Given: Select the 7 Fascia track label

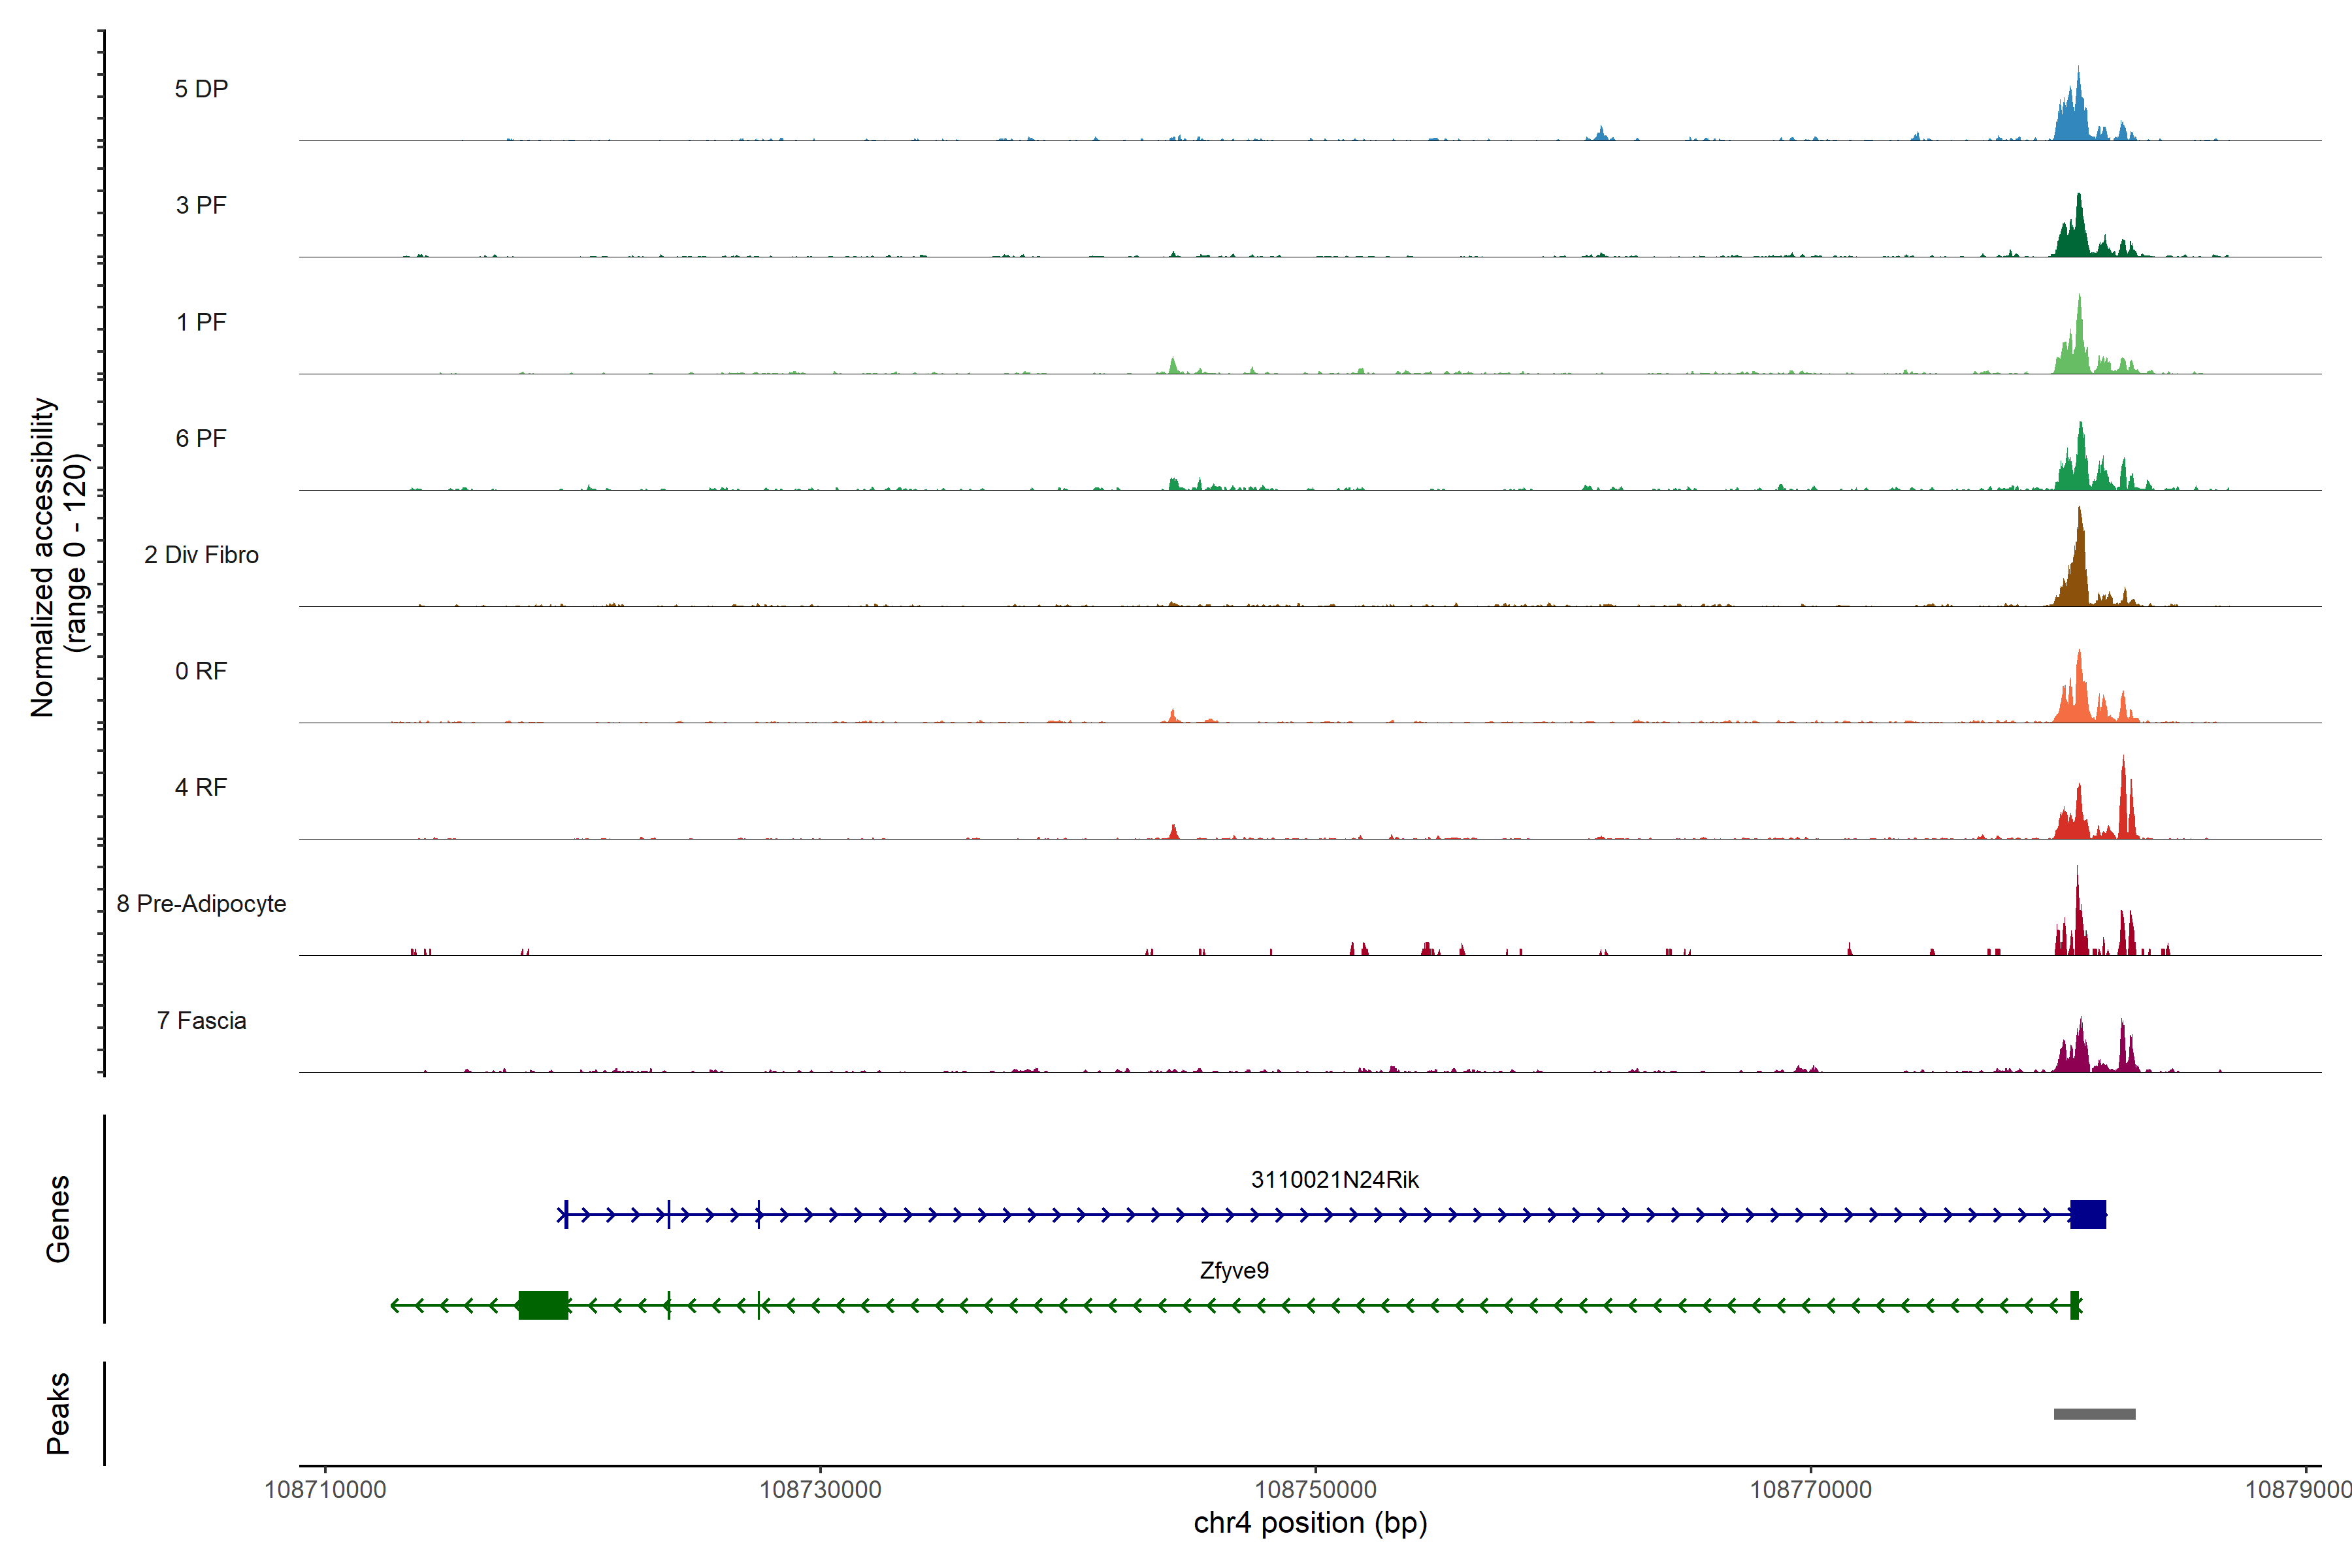Looking at the screenshot, I should (x=201, y=1020).
